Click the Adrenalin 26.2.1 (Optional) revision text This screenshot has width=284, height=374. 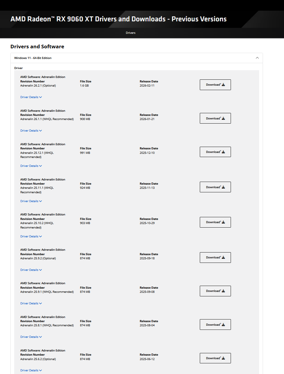pos(38,86)
